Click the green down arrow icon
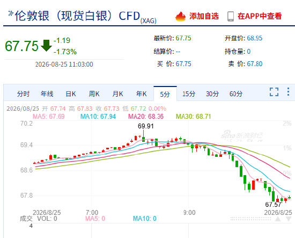Viewport: 295px width, 238px height. (46, 46)
